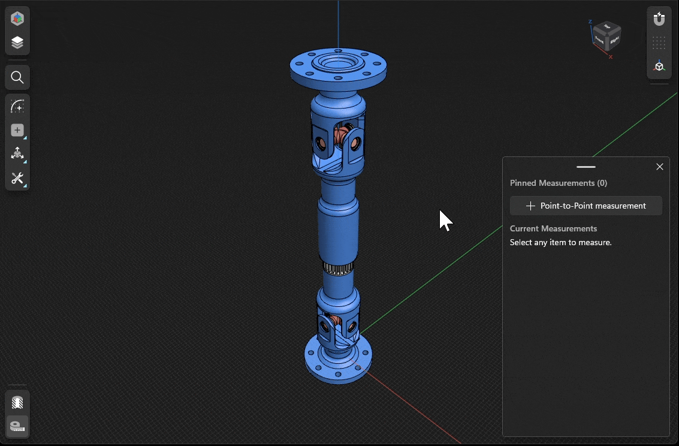The width and height of the screenshot is (679, 446).
Task: Select the move/translate tool
Action: [x=17, y=153]
